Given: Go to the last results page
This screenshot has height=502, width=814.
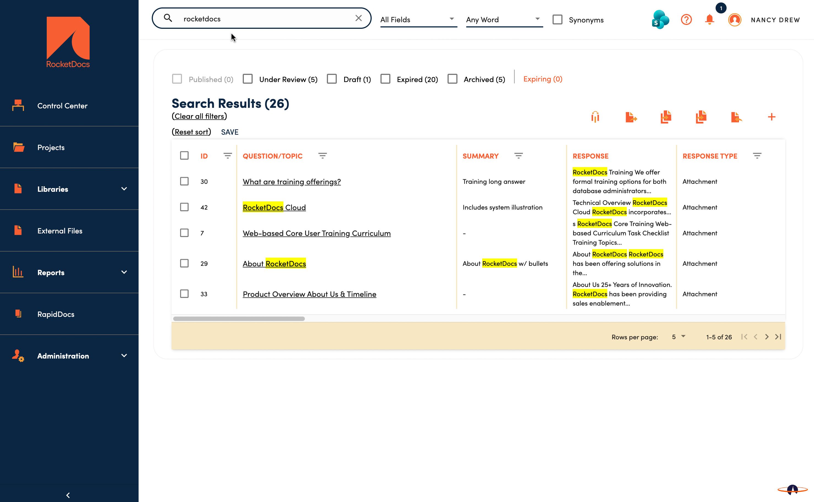Looking at the screenshot, I should click(778, 337).
